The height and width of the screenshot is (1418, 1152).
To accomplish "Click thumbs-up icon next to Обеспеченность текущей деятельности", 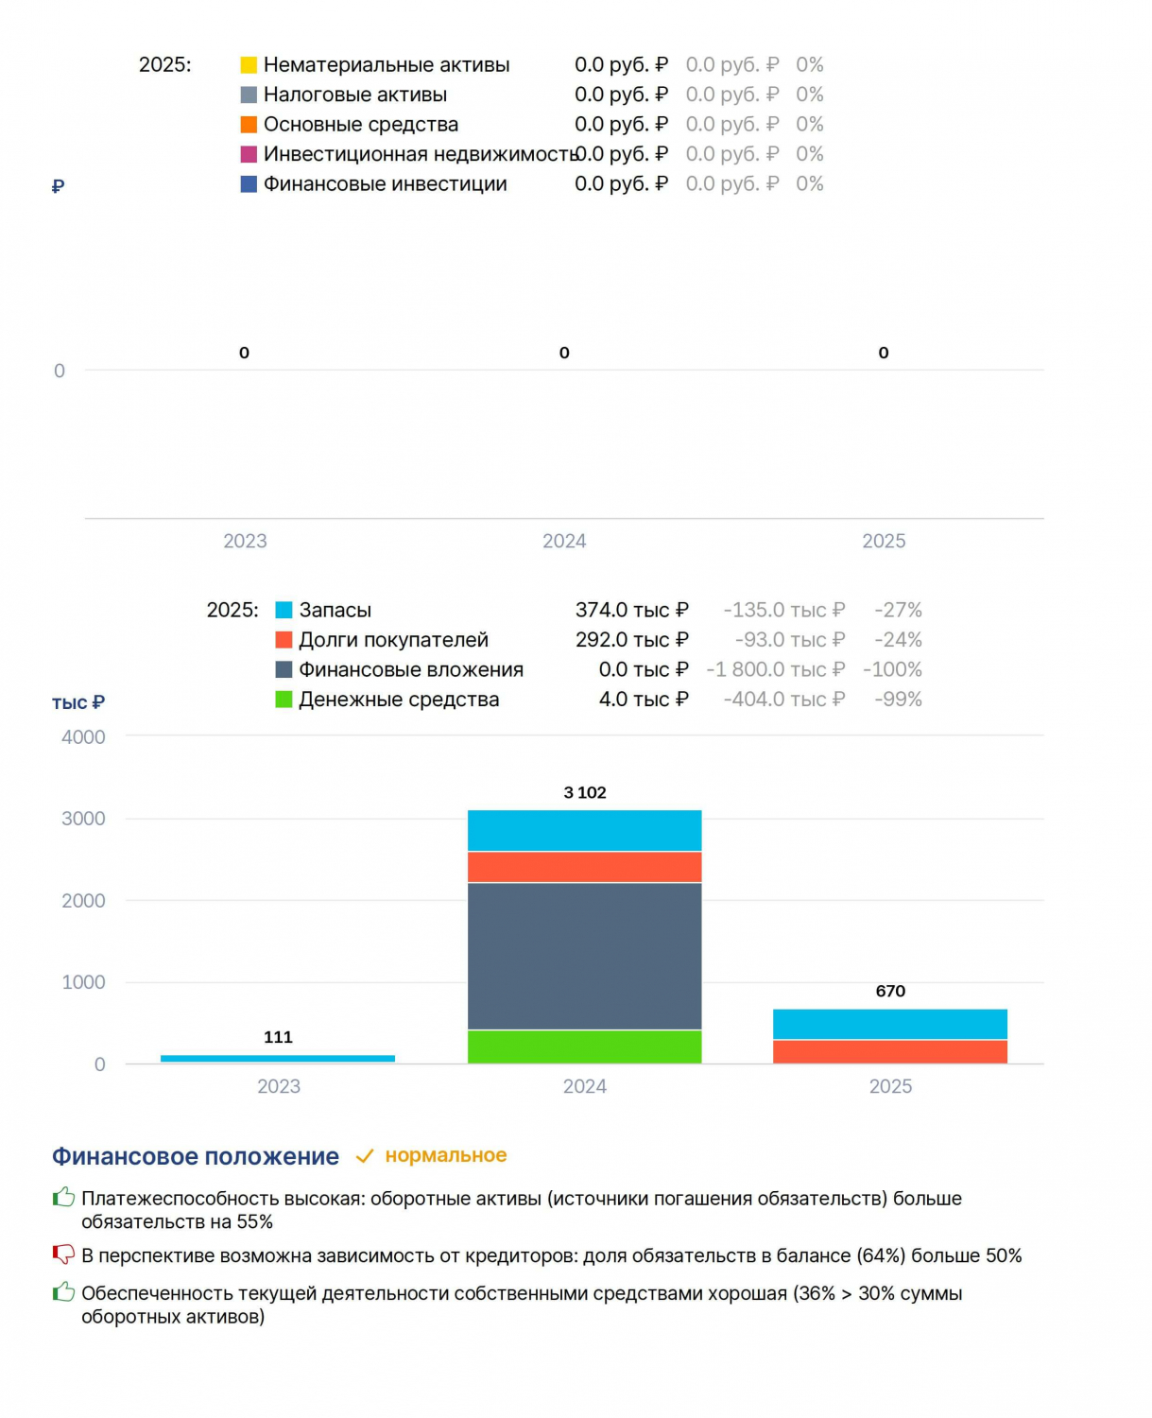I will [63, 1292].
